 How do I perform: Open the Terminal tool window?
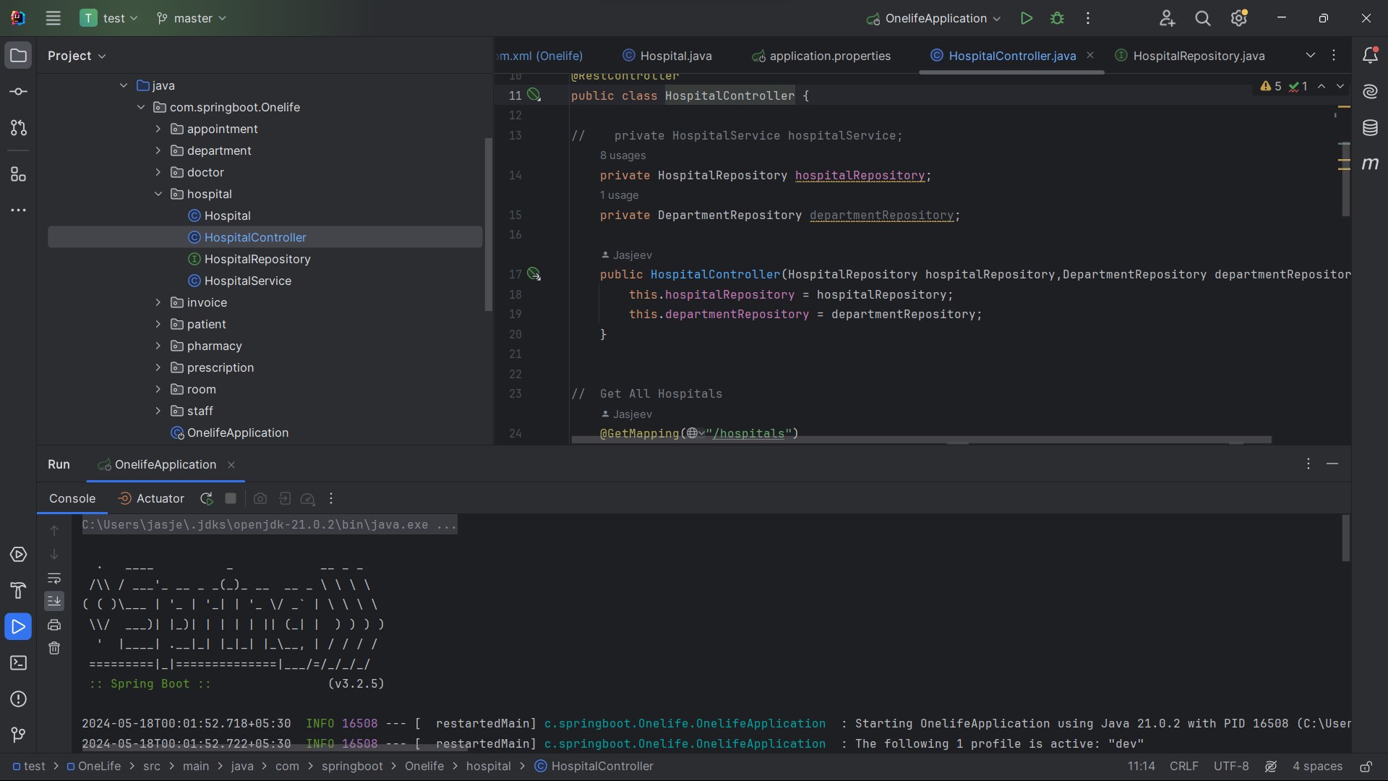pyautogui.click(x=19, y=663)
